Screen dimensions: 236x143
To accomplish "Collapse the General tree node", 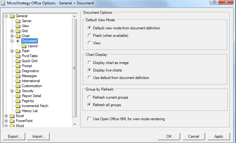I will point(6,16).
